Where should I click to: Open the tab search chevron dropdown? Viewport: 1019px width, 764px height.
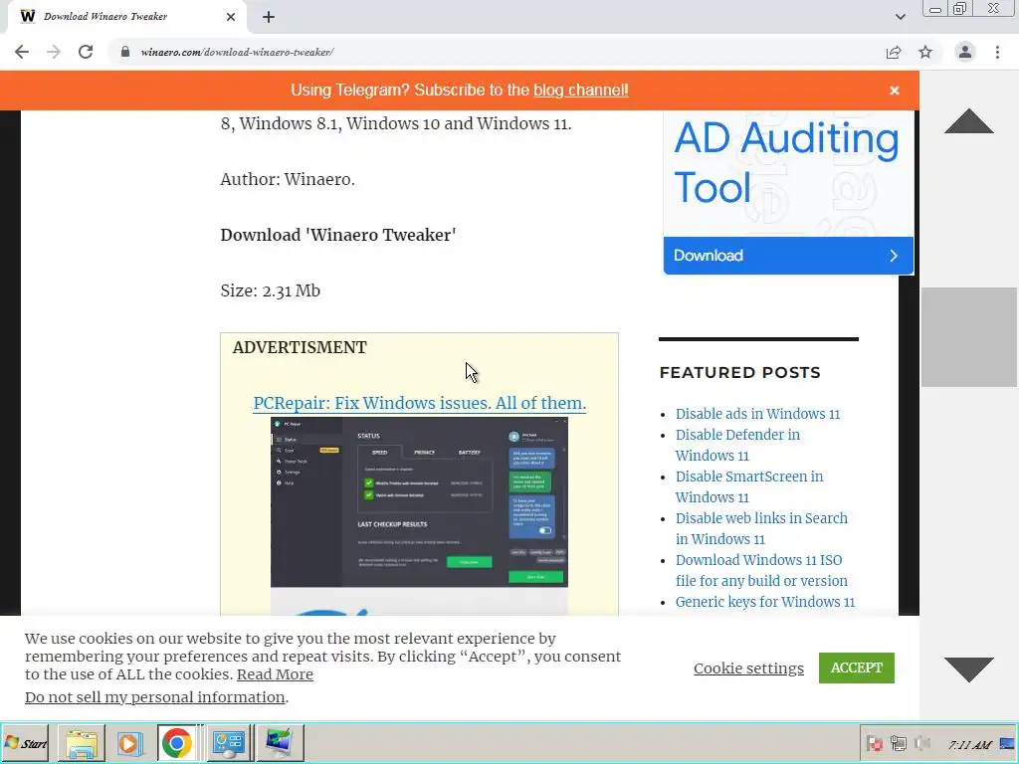pyautogui.click(x=900, y=17)
